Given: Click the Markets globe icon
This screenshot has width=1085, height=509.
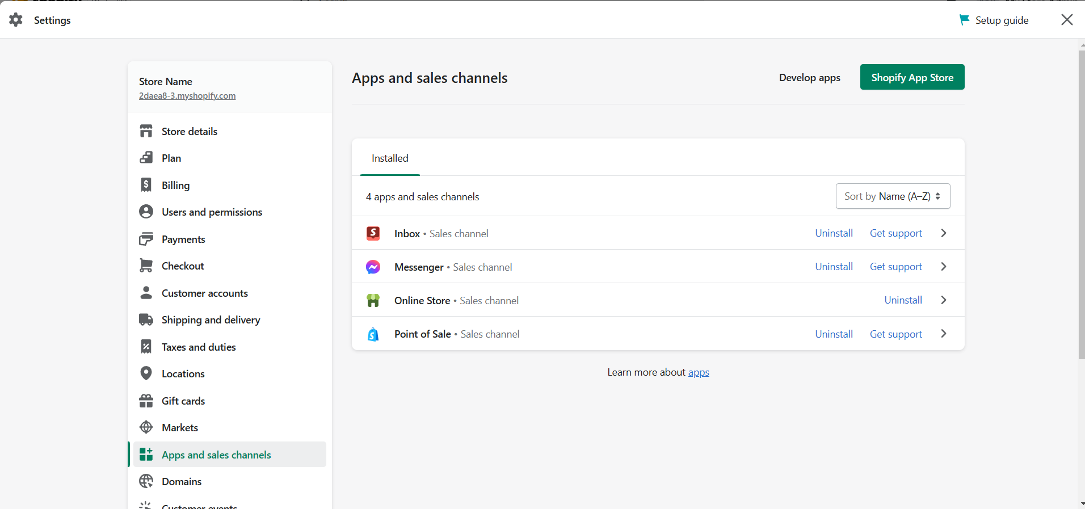Looking at the screenshot, I should tap(146, 427).
